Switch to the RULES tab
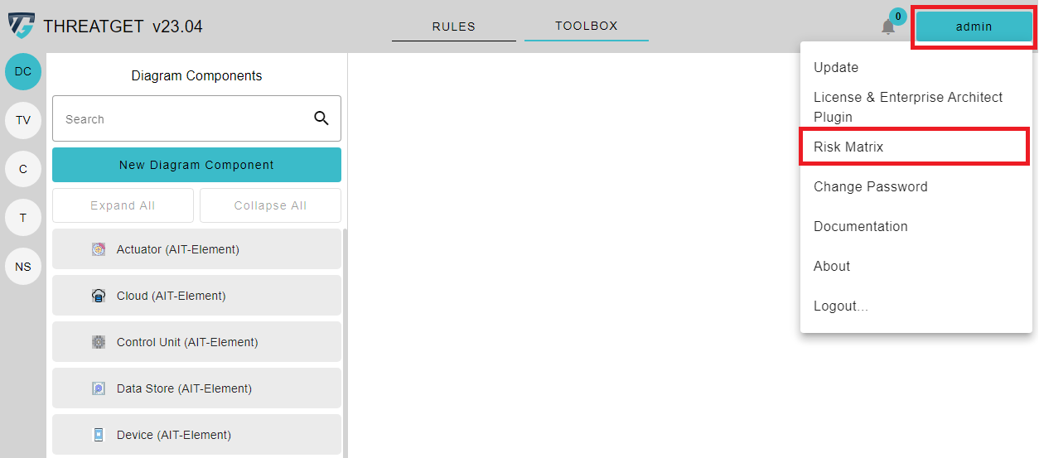The width and height of the screenshot is (1039, 458). (x=453, y=27)
